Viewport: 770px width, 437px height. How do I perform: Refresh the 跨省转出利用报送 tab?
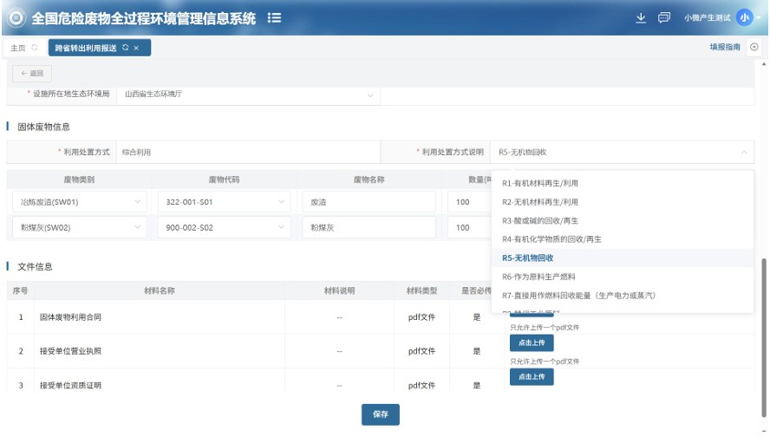(x=125, y=48)
